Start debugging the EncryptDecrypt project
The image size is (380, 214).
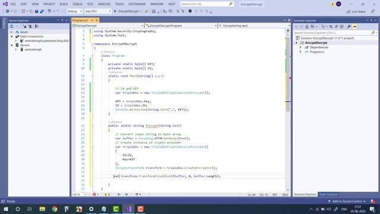click(x=128, y=11)
